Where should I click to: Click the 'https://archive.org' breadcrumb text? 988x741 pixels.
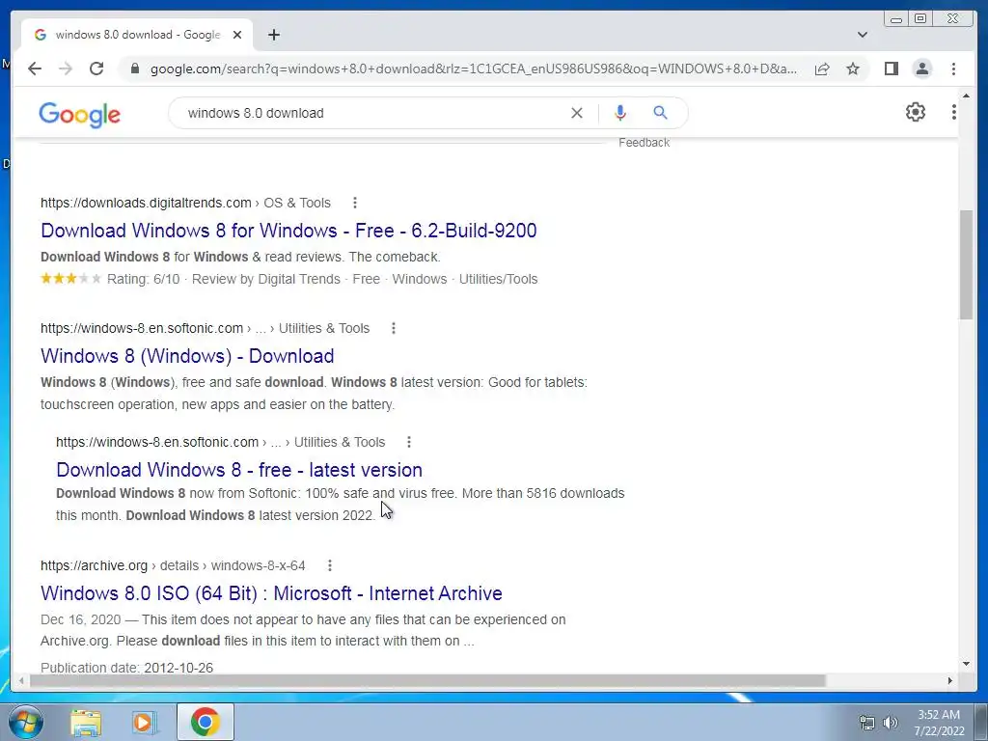coord(94,565)
